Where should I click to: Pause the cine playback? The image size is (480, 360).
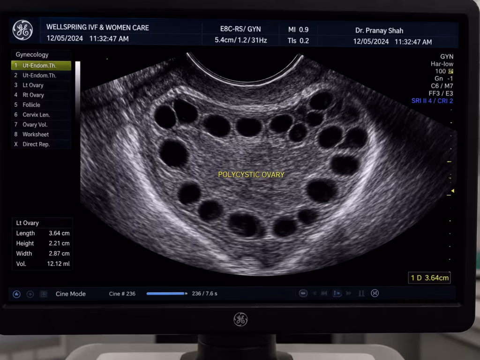361,293
